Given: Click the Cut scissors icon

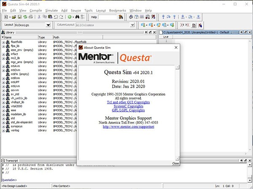Looking at the screenshot, I should (39, 17).
